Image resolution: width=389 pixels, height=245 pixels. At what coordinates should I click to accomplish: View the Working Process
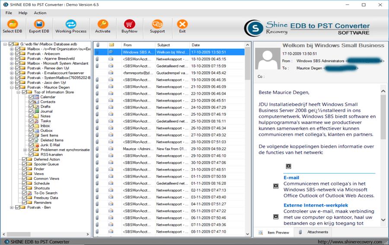71,26
